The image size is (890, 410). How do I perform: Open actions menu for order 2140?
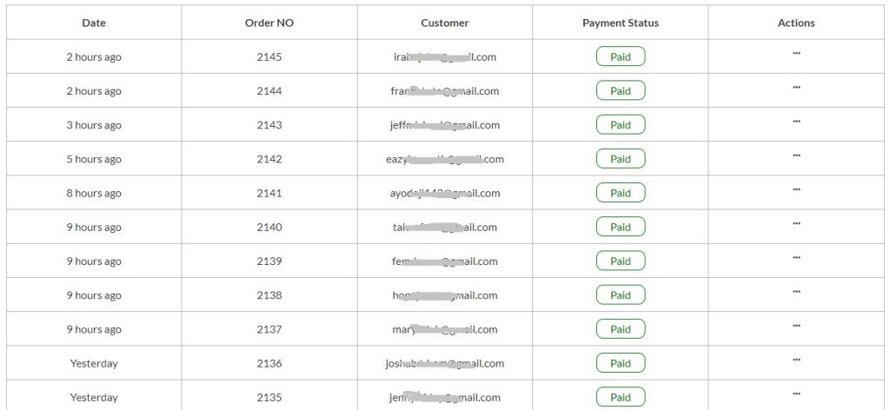pyautogui.click(x=796, y=224)
